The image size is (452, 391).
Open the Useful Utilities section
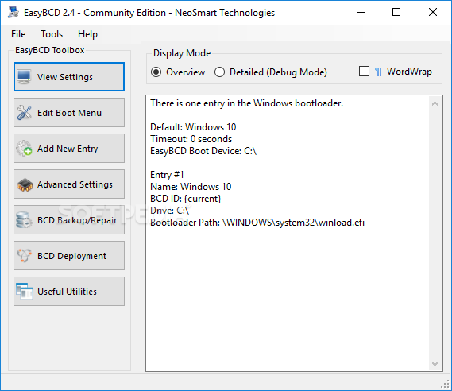(69, 292)
